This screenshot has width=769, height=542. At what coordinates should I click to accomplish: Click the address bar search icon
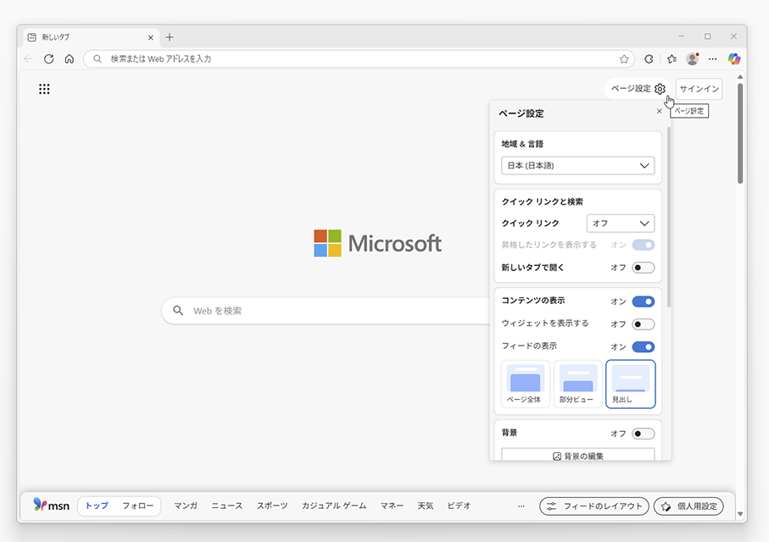tap(98, 58)
